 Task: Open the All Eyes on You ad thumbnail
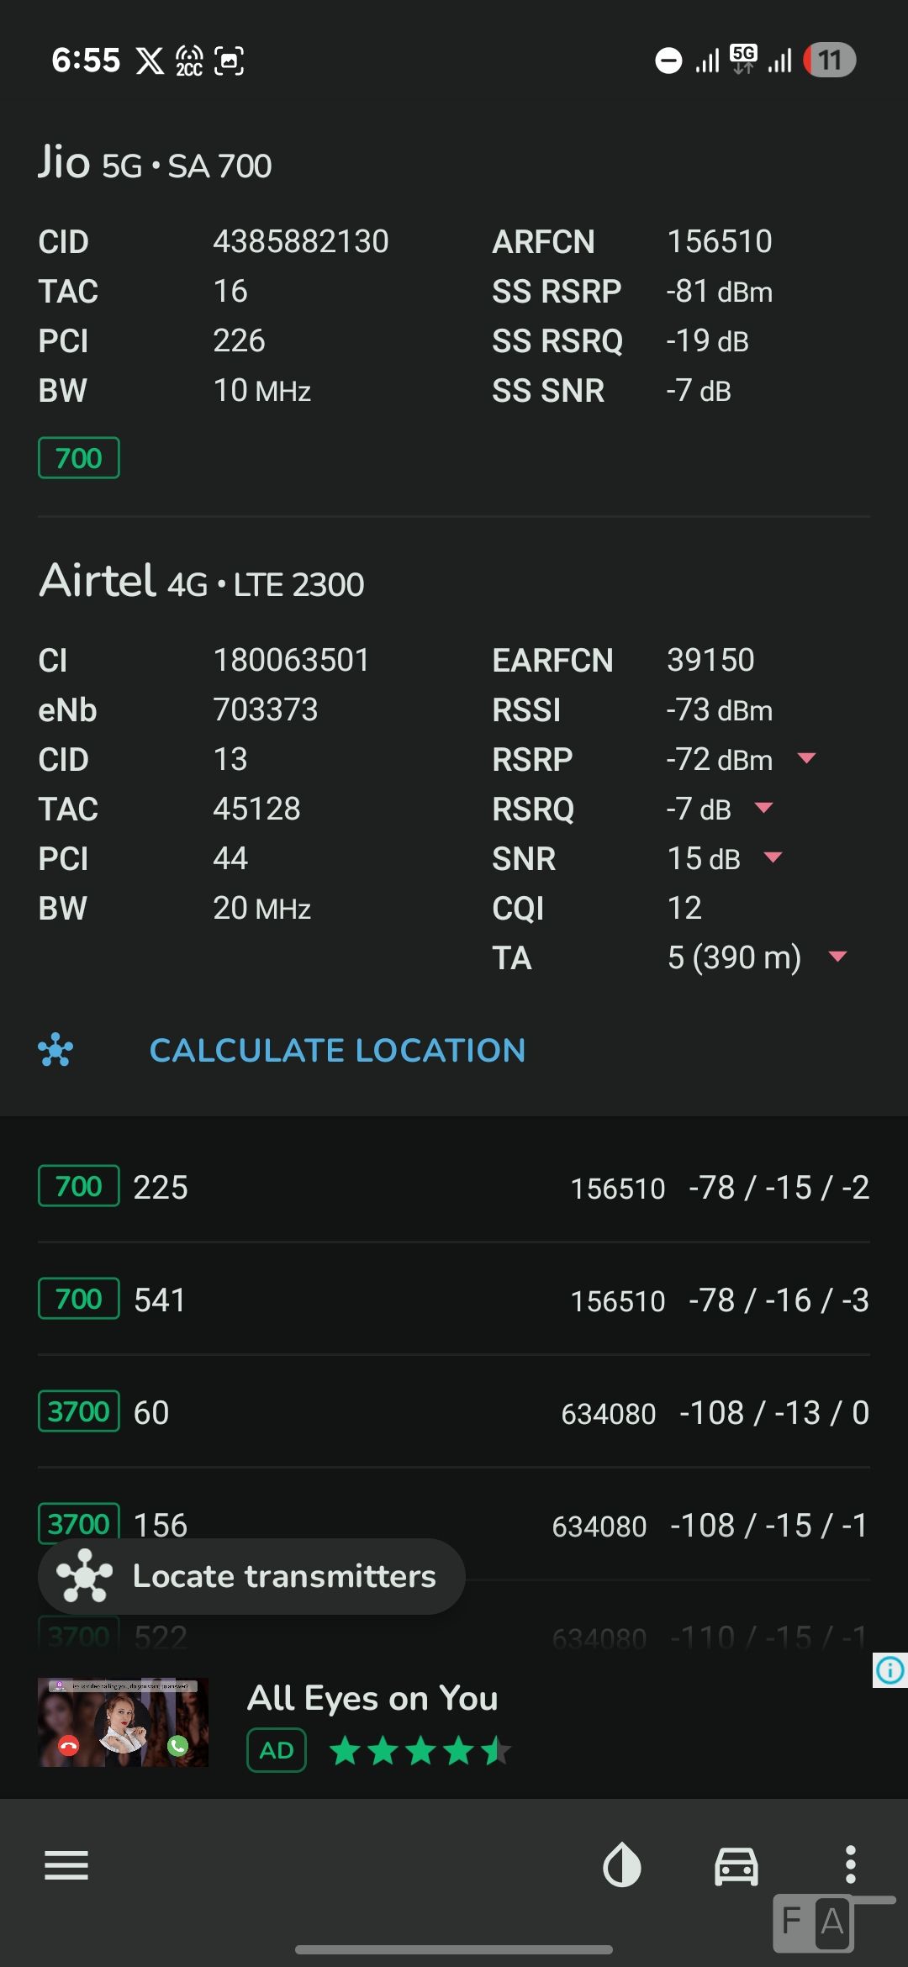[123, 1722]
